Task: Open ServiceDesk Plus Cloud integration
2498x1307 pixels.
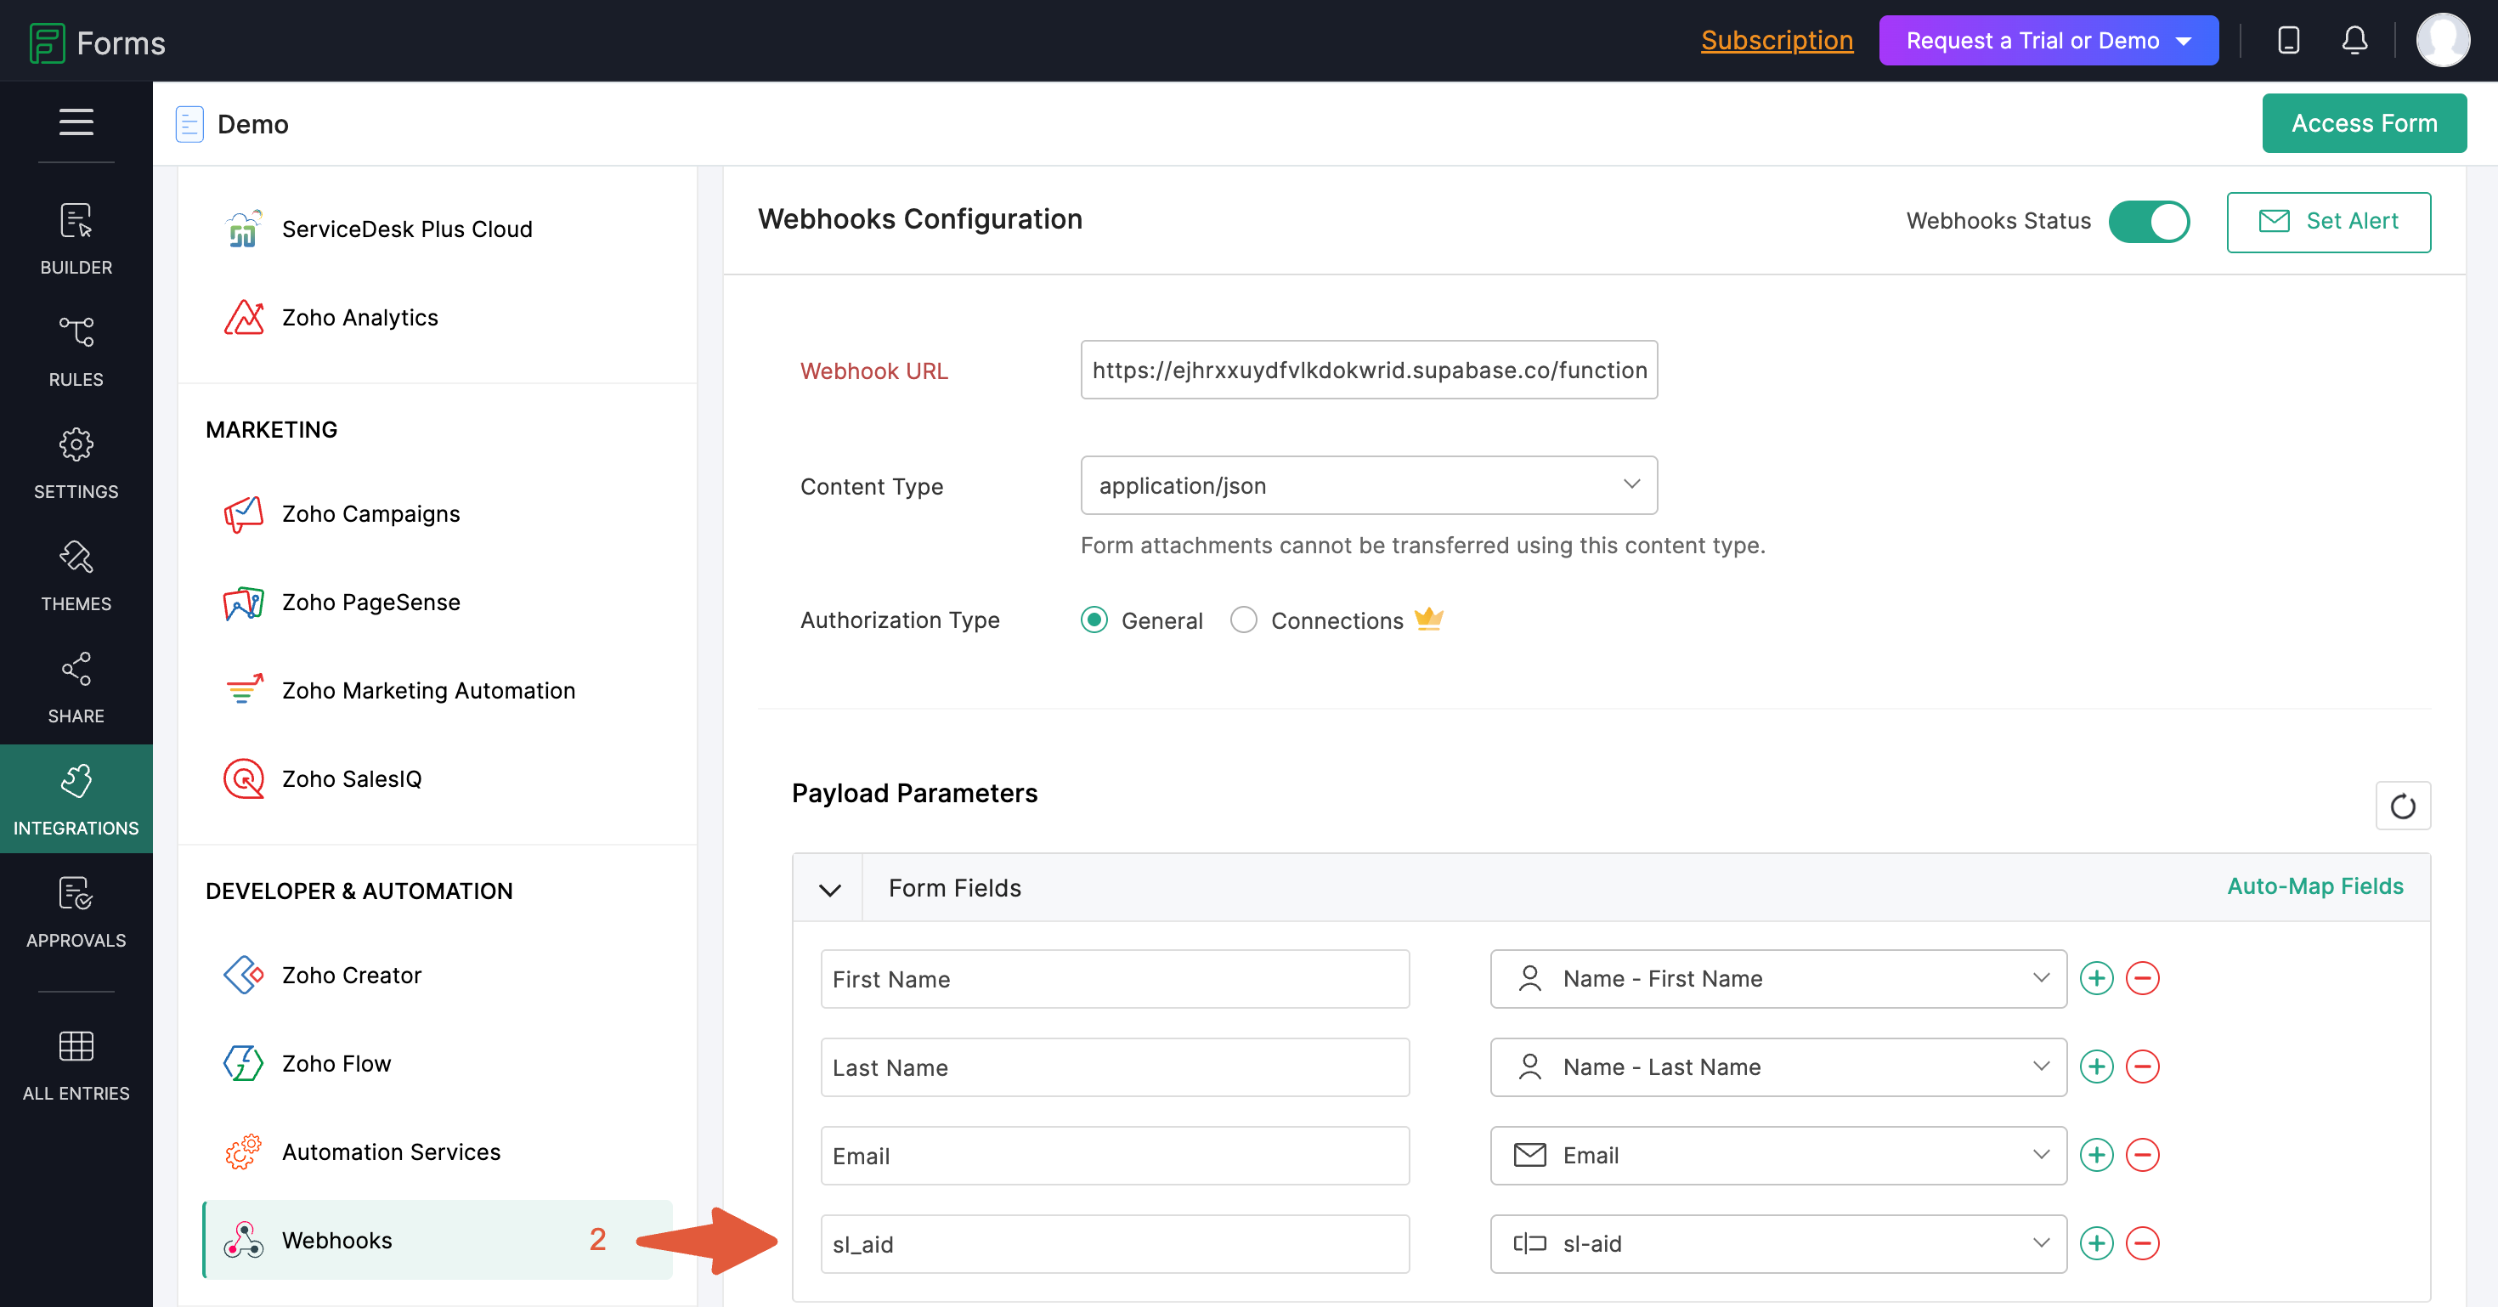Action: (x=437, y=229)
